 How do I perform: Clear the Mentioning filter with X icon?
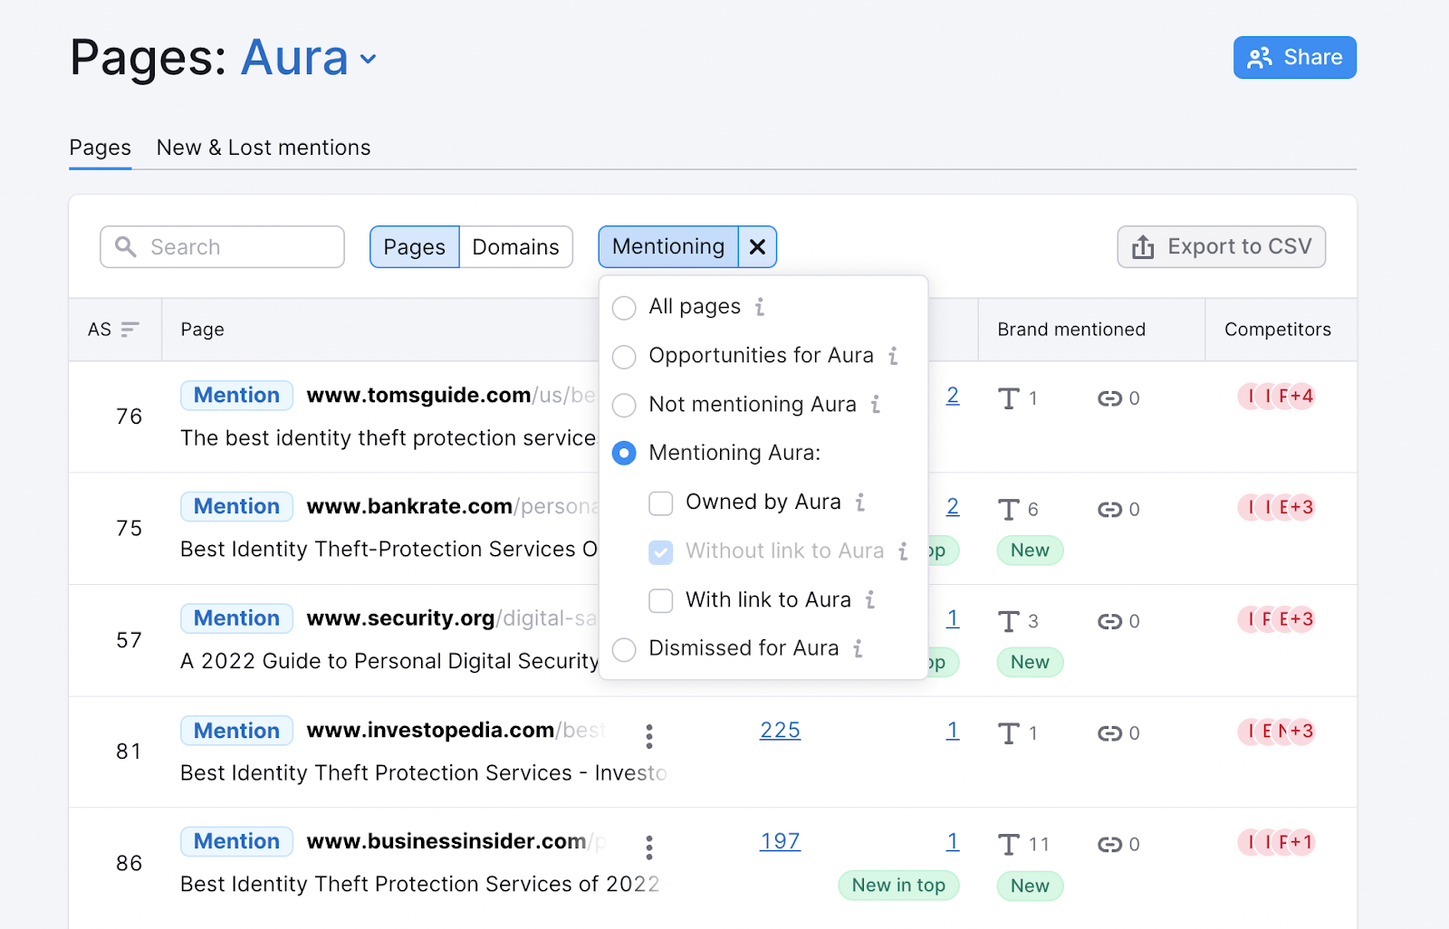pyautogui.click(x=758, y=247)
